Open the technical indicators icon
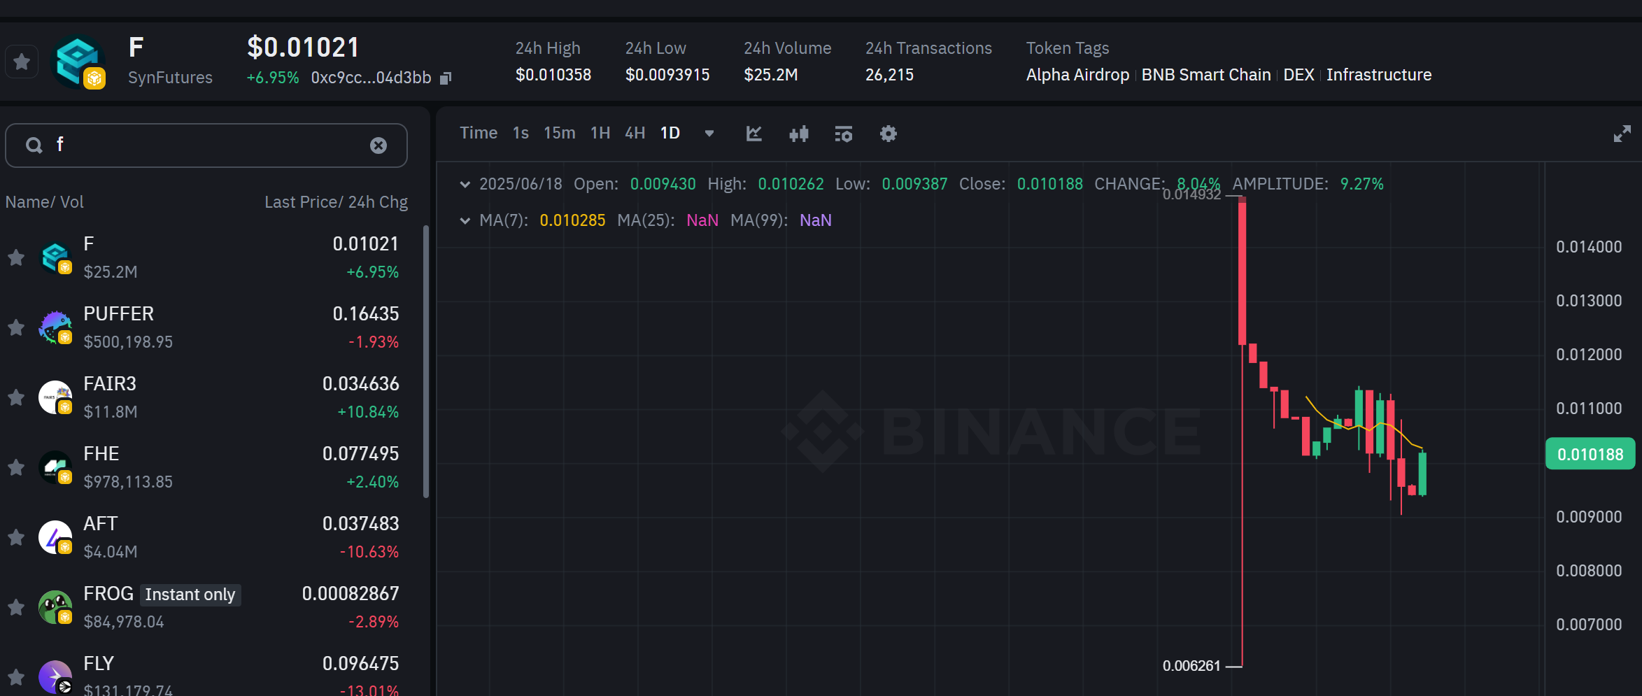1642x696 pixels. [844, 134]
